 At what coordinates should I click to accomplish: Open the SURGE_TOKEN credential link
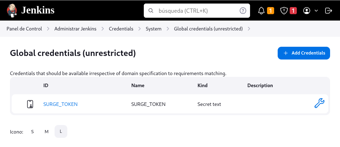61,104
